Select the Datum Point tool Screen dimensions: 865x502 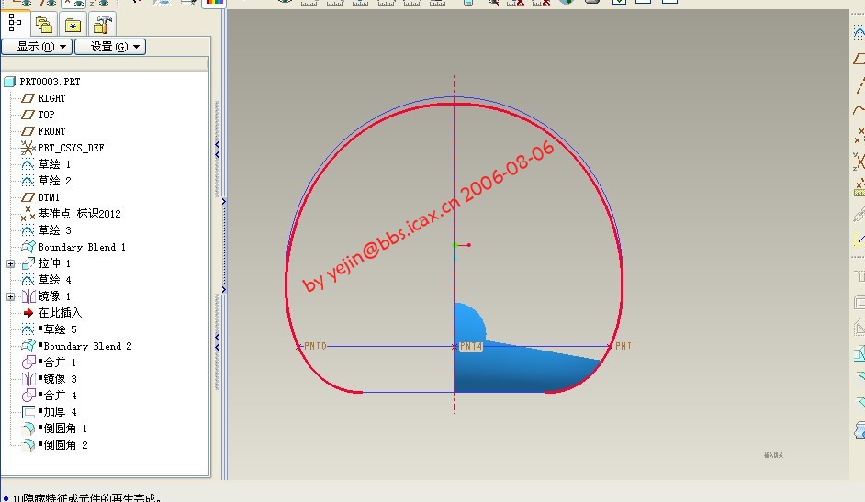click(859, 136)
